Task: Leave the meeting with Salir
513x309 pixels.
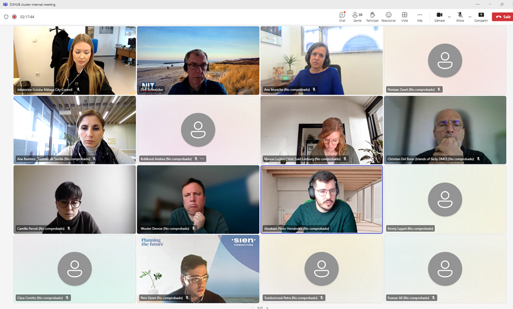Action: click(x=502, y=17)
